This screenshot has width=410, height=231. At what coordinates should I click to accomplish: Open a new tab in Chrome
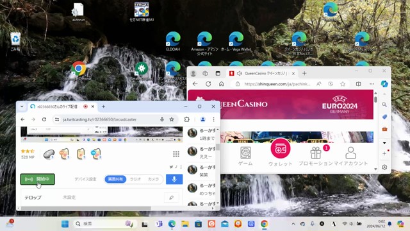tap(103, 107)
